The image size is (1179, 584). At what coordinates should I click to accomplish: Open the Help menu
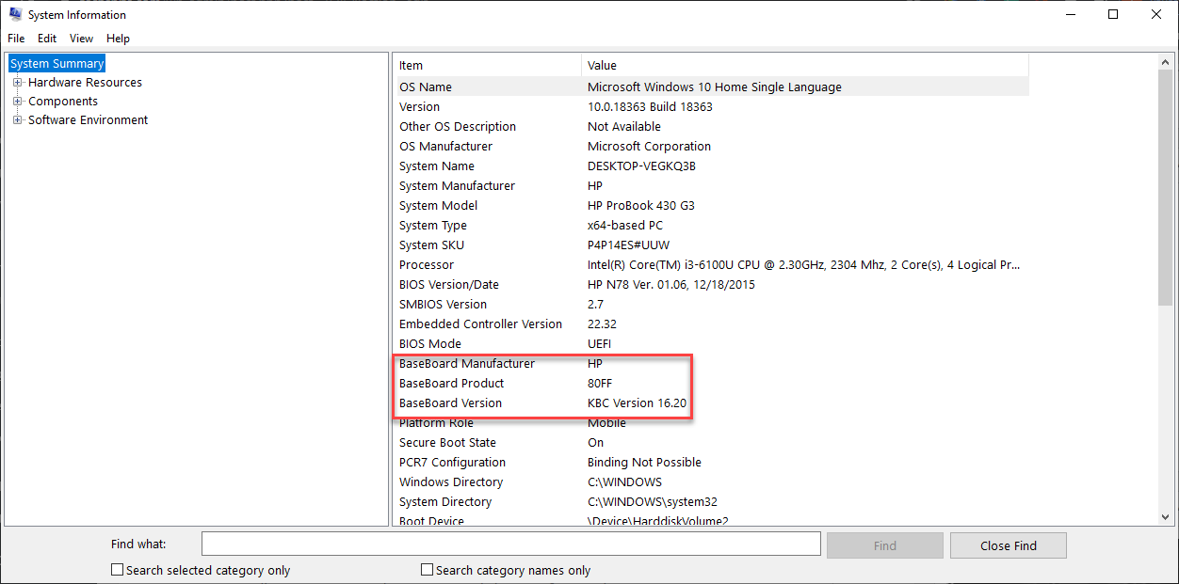pyautogui.click(x=118, y=39)
